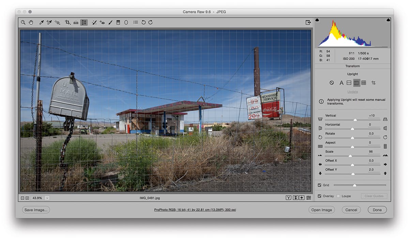The height and width of the screenshot is (240, 409).
Task: Open the Camera Raw preferences list icon
Action: coord(136,22)
